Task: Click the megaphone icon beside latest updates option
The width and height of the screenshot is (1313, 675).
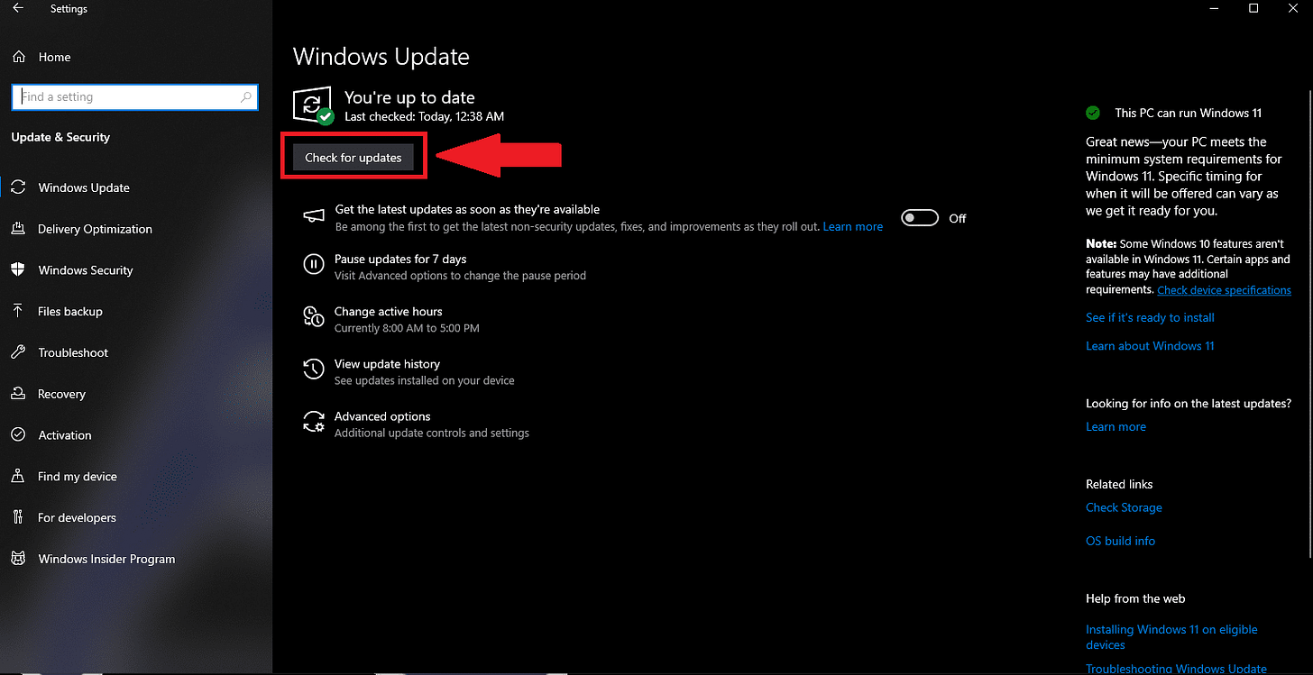Action: pyautogui.click(x=313, y=215)
